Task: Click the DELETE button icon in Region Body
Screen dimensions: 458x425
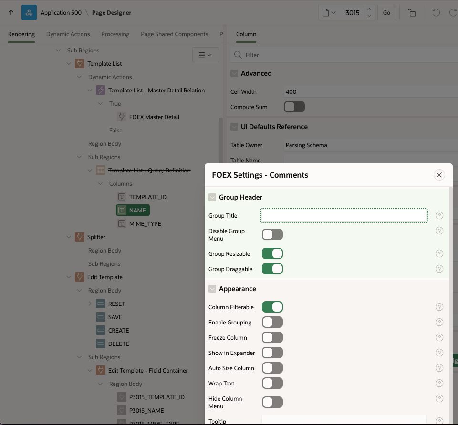Action: 102,344
